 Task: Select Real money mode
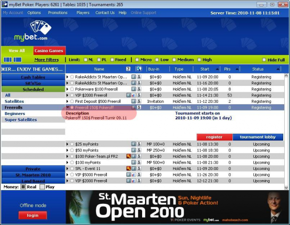(x=23, y=187)
